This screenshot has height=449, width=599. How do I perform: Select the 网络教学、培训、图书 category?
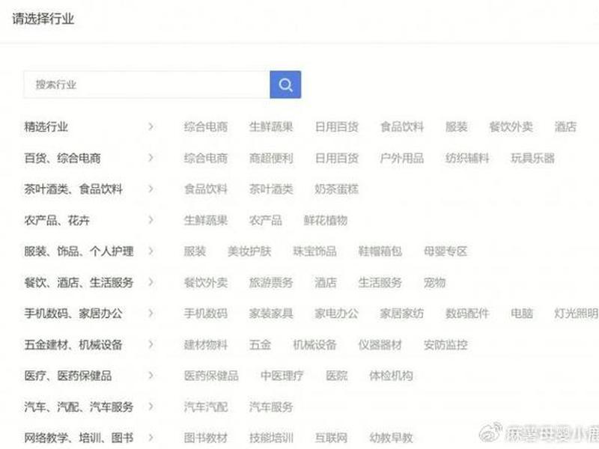pyautogui.click(x=79, y=438)
